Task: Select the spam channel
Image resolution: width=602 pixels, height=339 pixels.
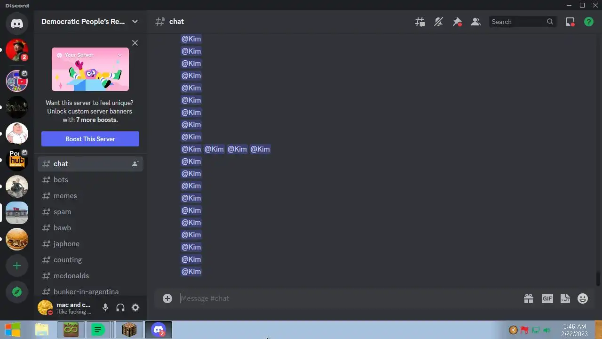Action: pos(90,212)
